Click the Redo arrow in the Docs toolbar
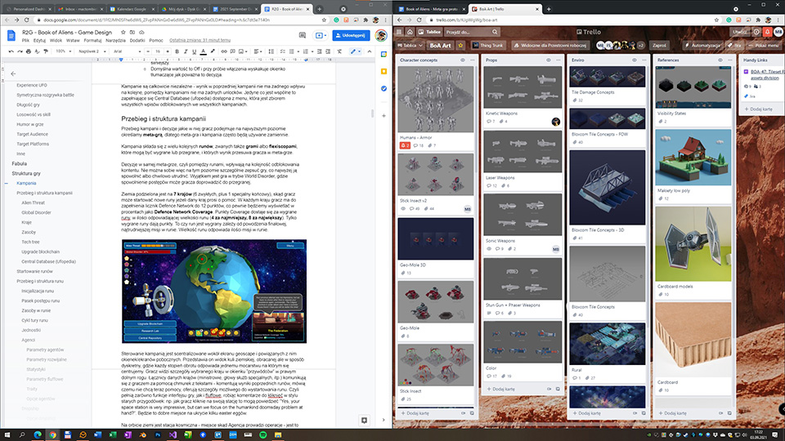Screen dimensions: 785x441 pyautogui.click(x=20, y=51)
